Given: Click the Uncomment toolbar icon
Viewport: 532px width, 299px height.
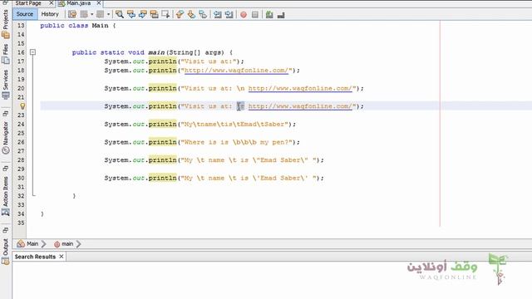Looking at the screenshot, I should click(x=281, y=15).
